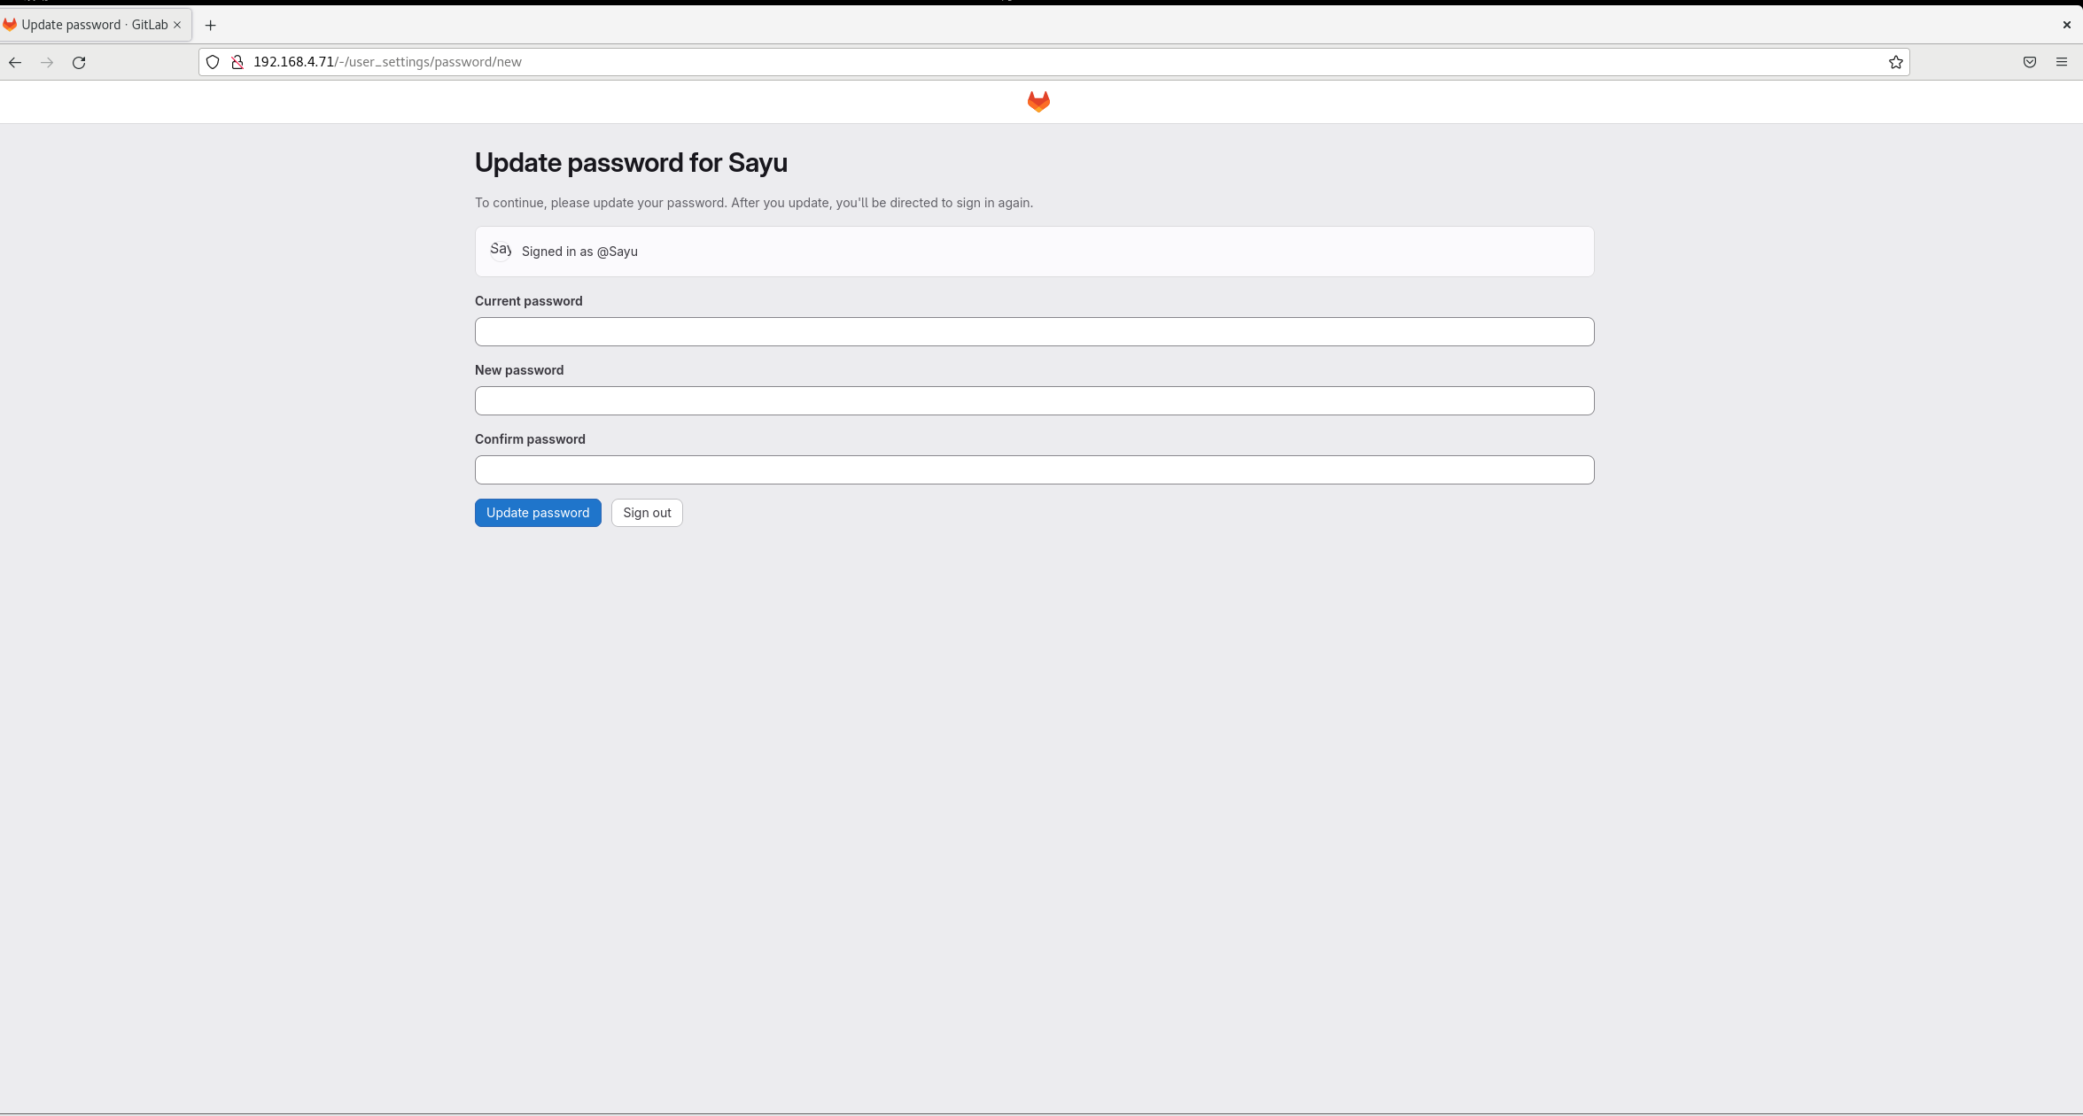Focus the Current password field
The image size is (2083, 1116).
(1034, 332)
